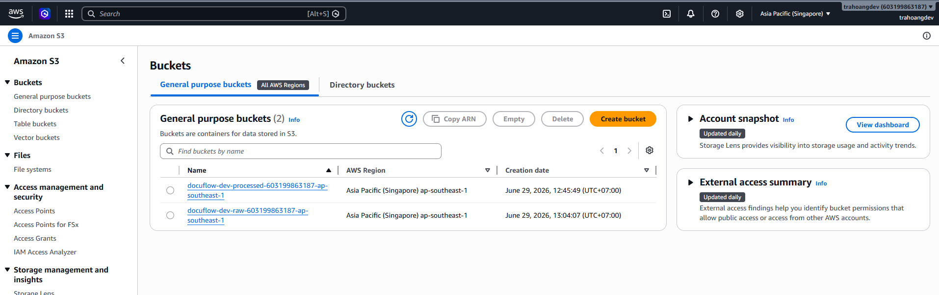This screenshot has height=295, width=939.
Task: Focus the top Search bar
Action: [x=214, y=14]
